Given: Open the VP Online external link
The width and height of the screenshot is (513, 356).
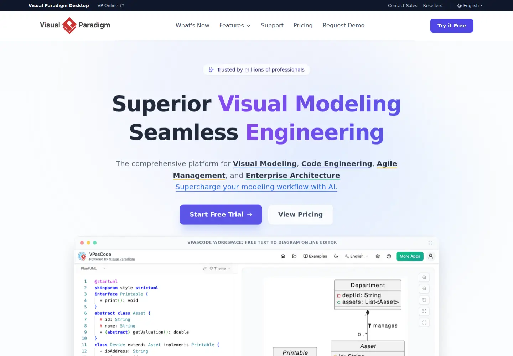Looking at the screenshot, I should (110, 6).
